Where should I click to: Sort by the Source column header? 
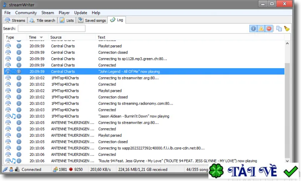point(72,37)
